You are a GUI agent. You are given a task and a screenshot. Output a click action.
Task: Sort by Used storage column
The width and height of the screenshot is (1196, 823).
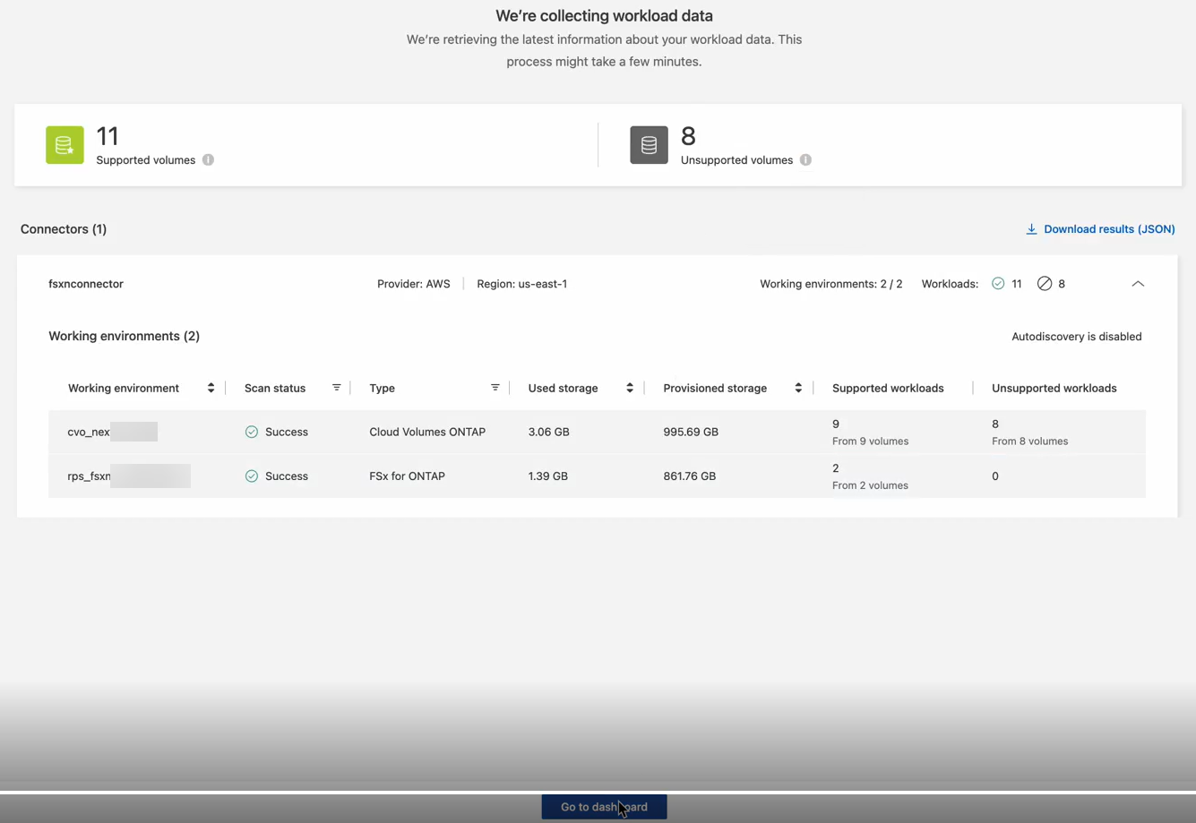630,388
